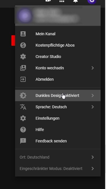Click the Einstellungen gear icon
The height and width of the screenshot is (189, 106).
click(x=23, y=118)
